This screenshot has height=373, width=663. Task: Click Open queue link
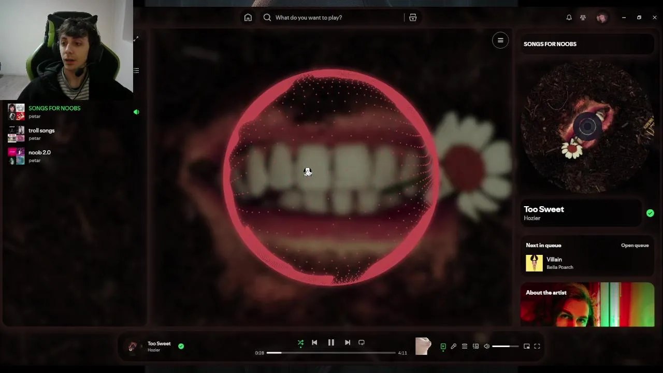click(x=635, y=246)
